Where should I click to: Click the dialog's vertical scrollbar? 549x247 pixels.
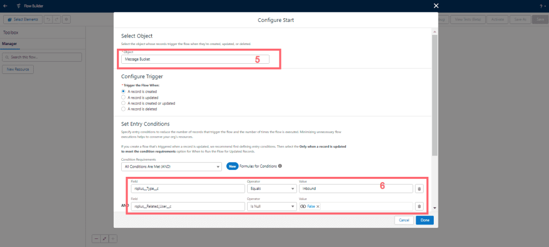[x=436, y=96]
